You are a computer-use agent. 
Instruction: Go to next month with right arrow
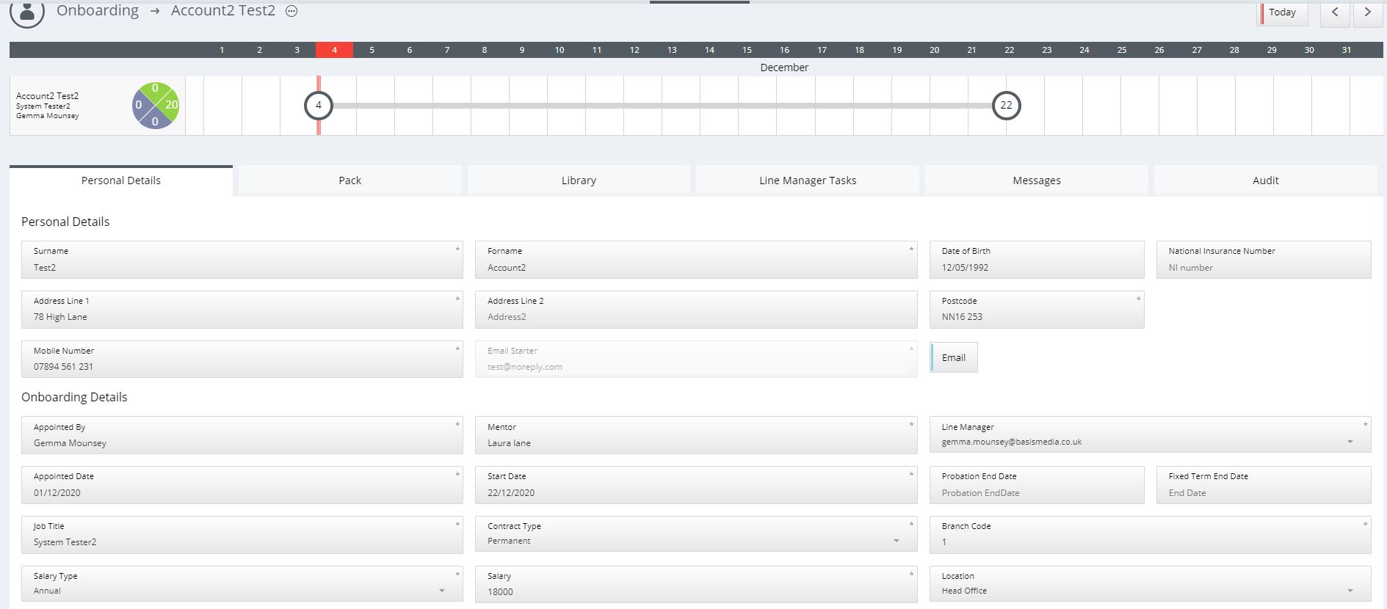pos(1367,12)
